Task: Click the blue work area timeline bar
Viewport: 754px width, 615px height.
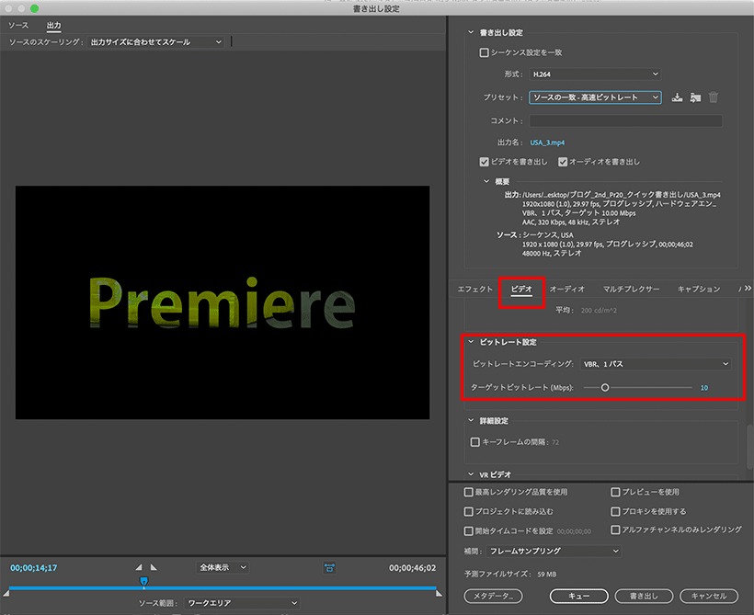Action: coord(223,588)
